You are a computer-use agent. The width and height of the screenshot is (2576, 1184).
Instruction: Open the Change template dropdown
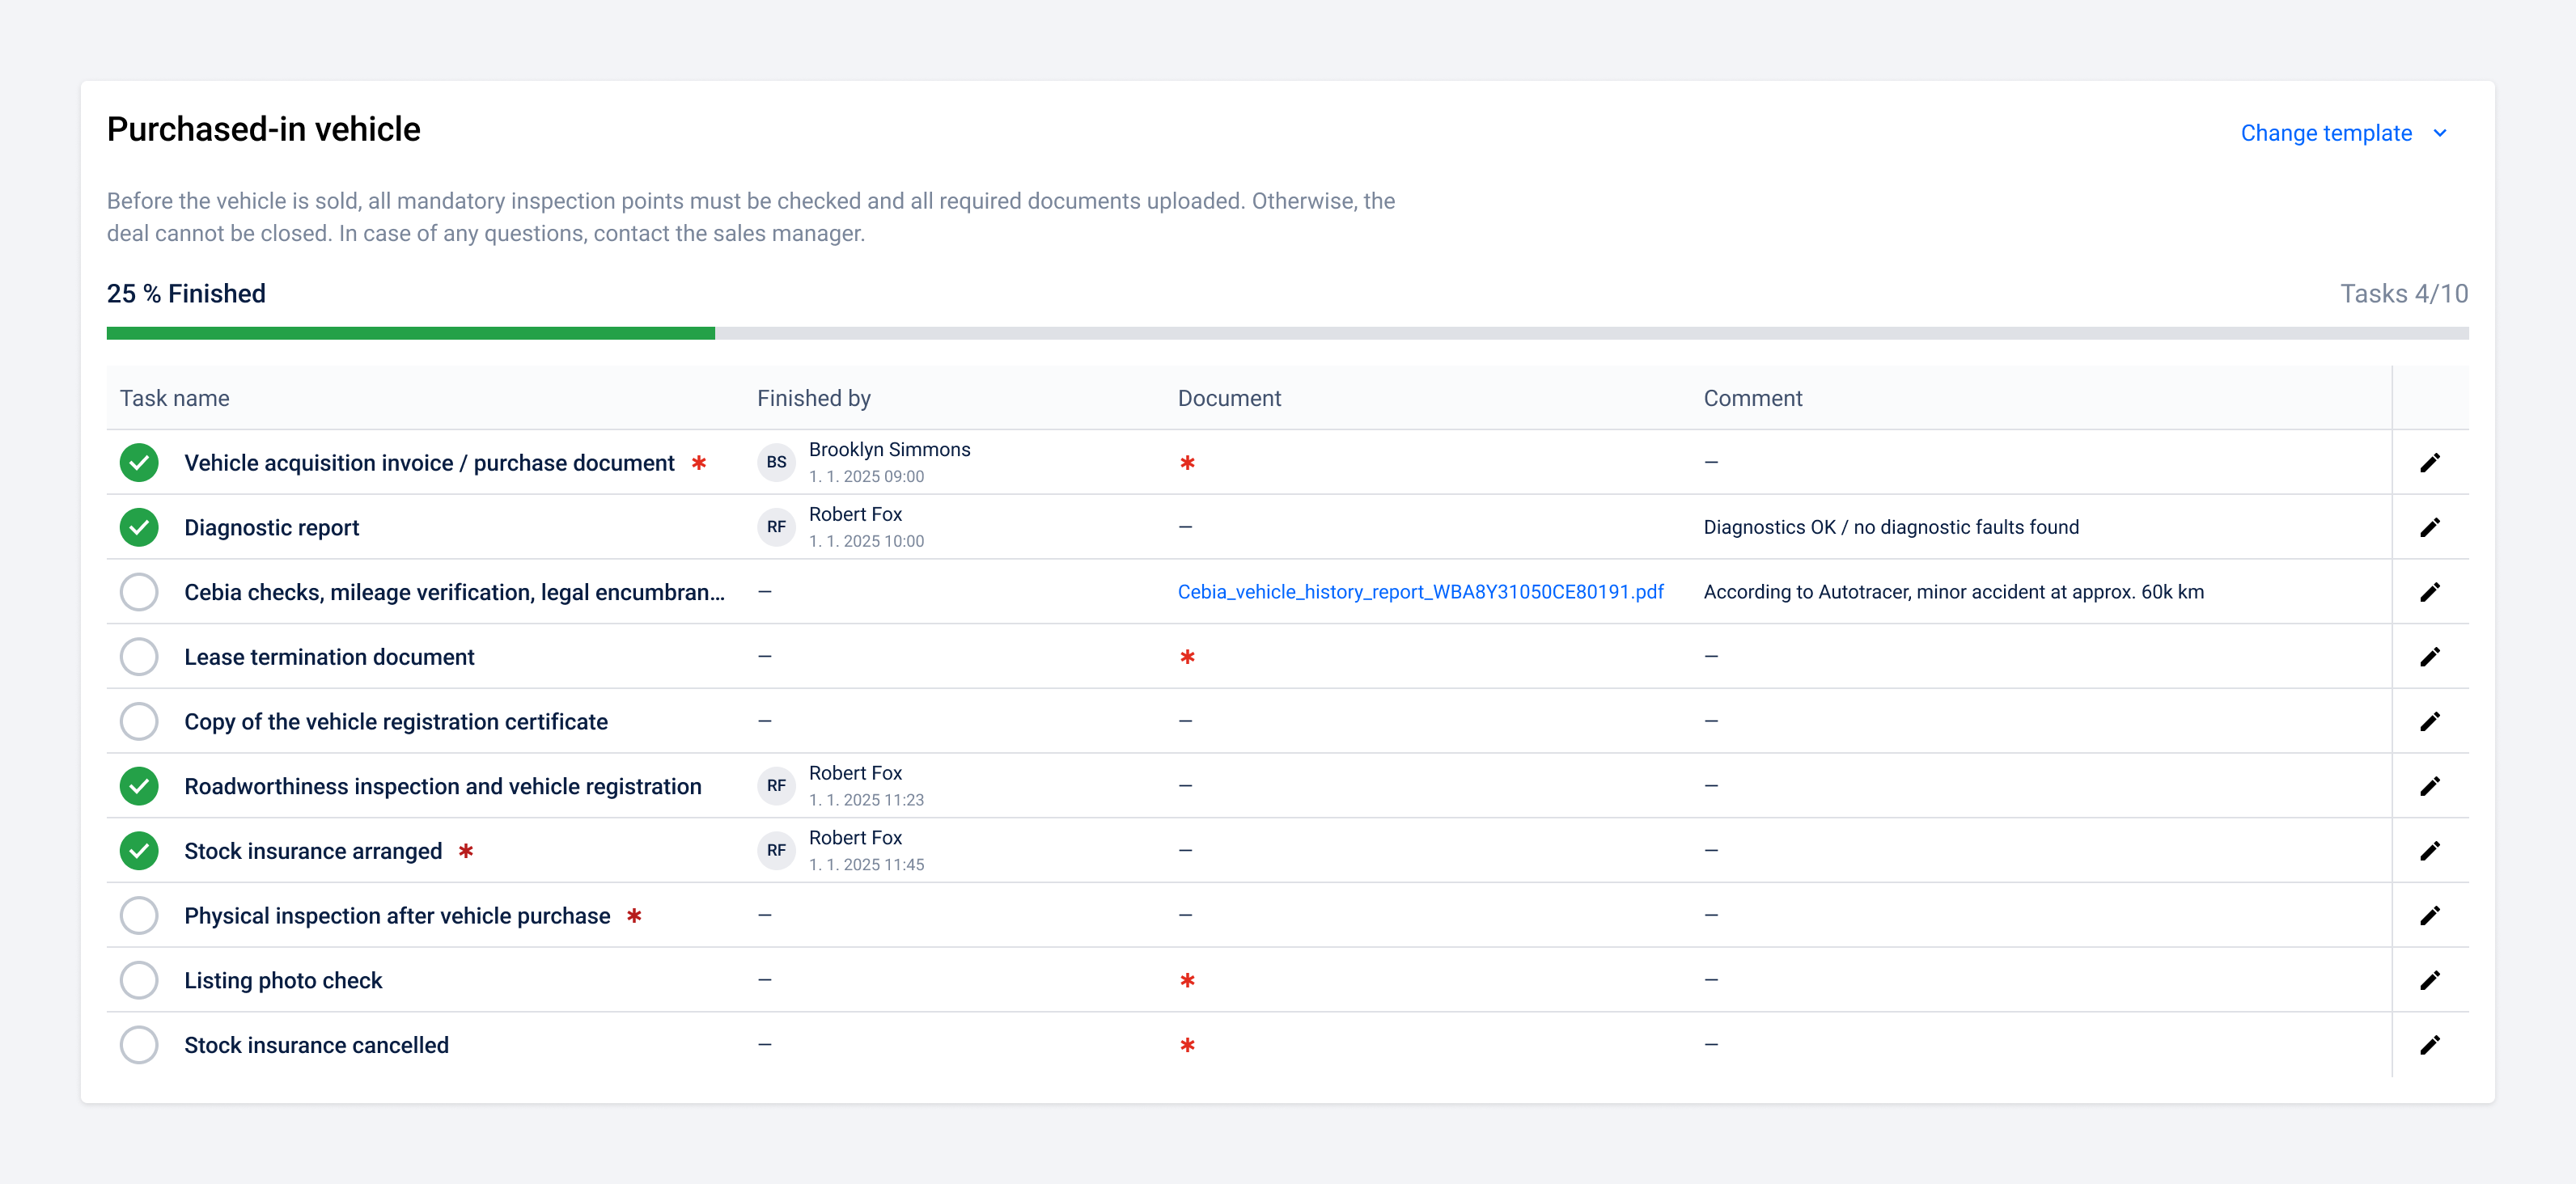(2343, 133)
